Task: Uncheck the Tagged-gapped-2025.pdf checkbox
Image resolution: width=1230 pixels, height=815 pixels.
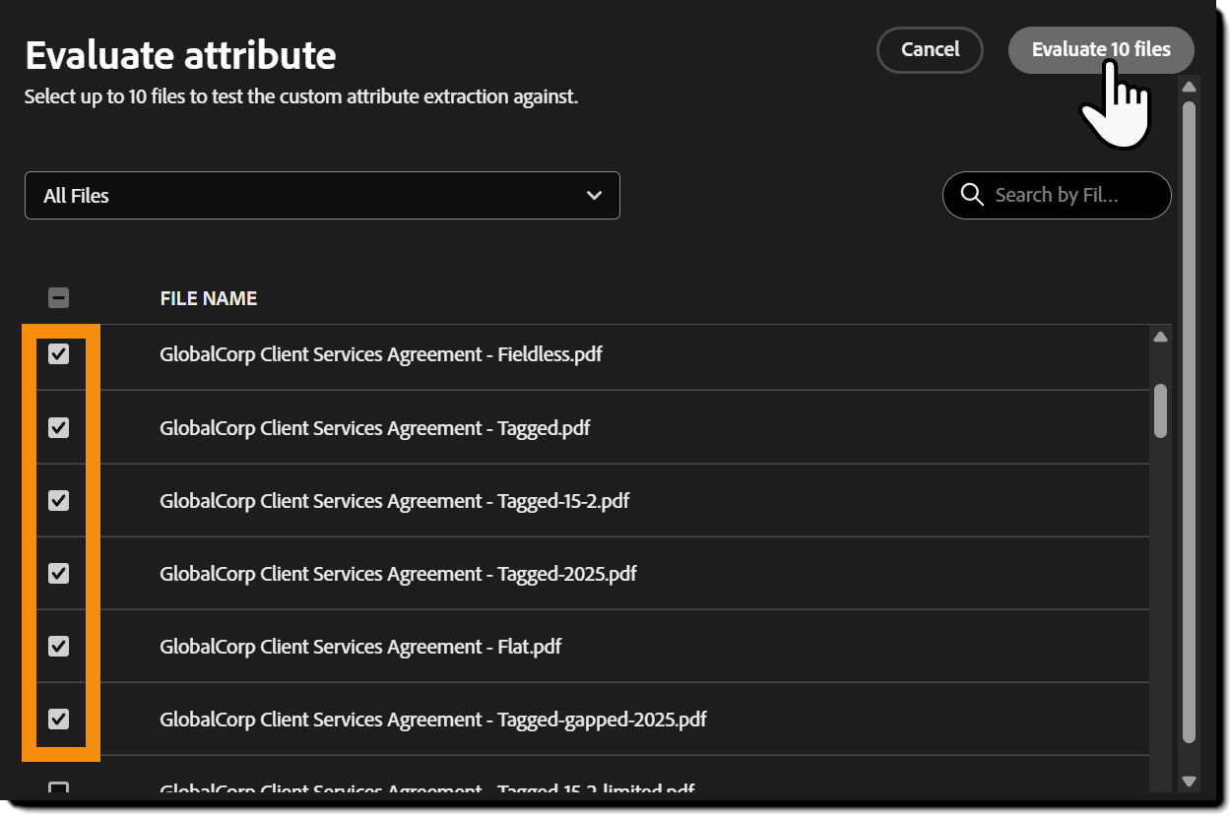Action: pos(58,719)
